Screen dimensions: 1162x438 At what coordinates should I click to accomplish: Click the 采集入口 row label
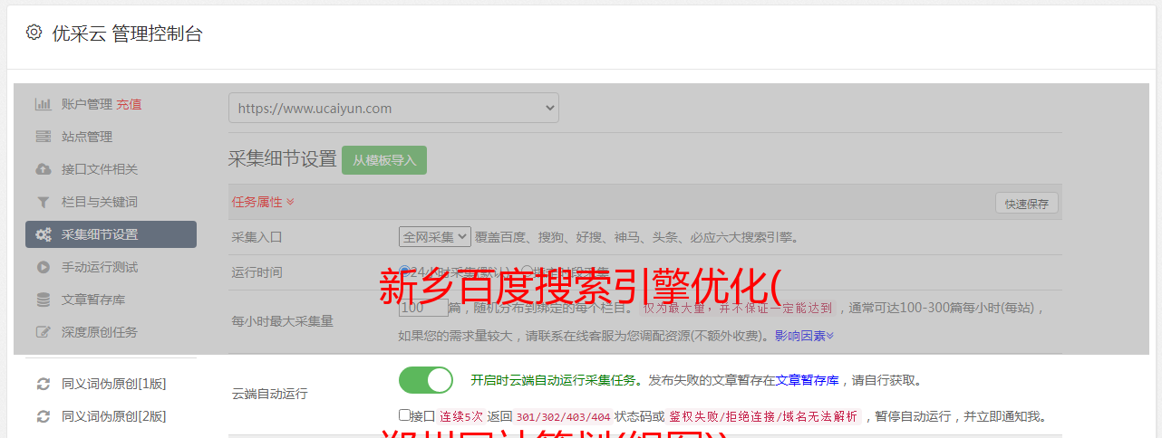click(x=257, y=237)
